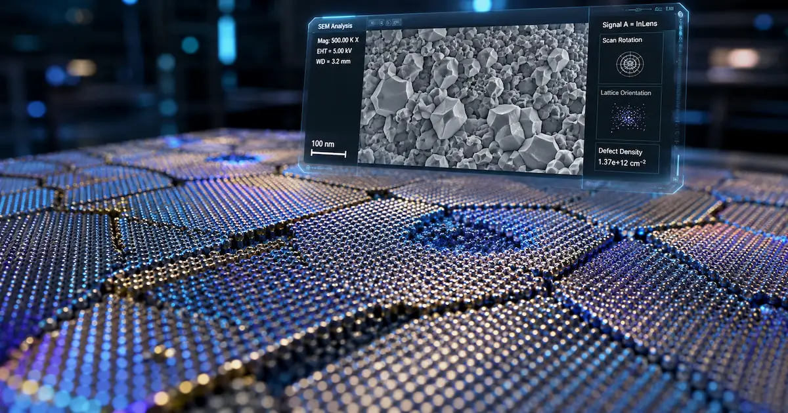788x413 pixels.
Task: Adjust the Scan Rotation circular dial
Action: pyautogui.click(x=630, y=64)
